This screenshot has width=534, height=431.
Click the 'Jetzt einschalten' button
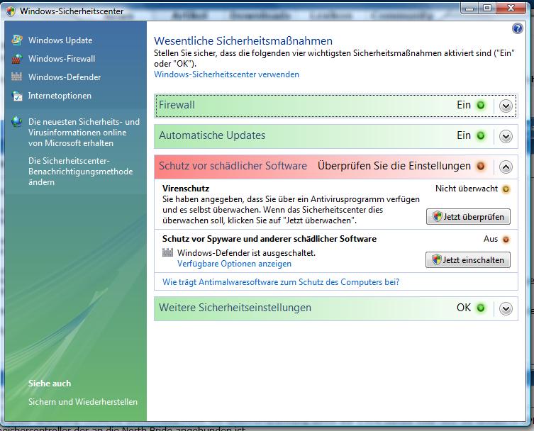tap(468, 259)
